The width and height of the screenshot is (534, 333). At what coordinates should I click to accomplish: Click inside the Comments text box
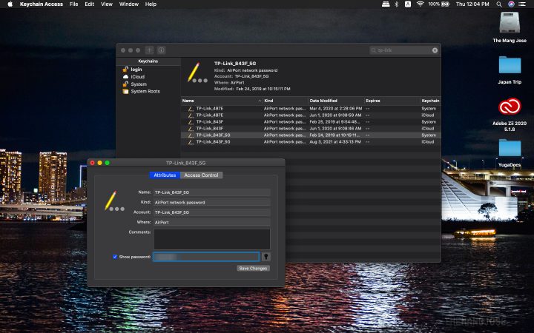(212, 239)
